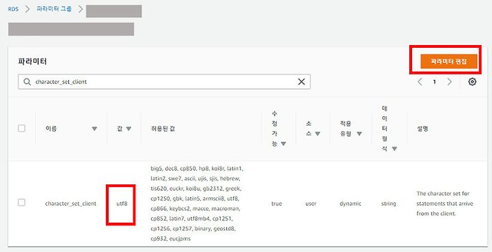Click the allowed values list text
This screenshot has height=252, width=492.
(197, 204)
